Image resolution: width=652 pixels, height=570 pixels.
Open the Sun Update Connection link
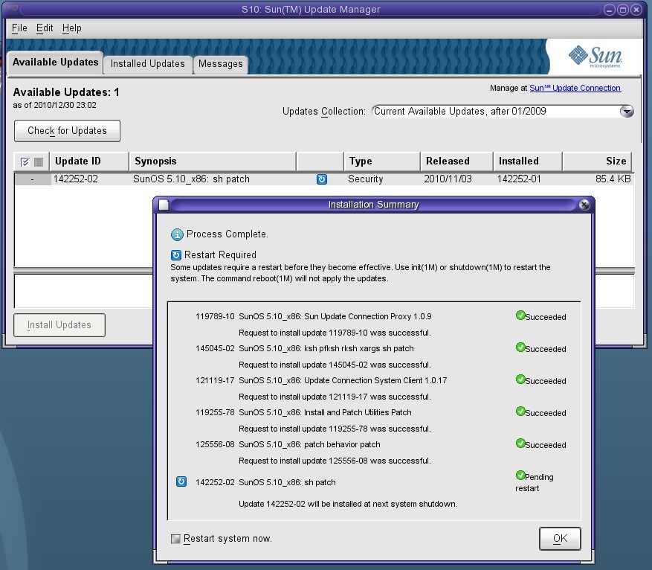(x=575, y=89)
